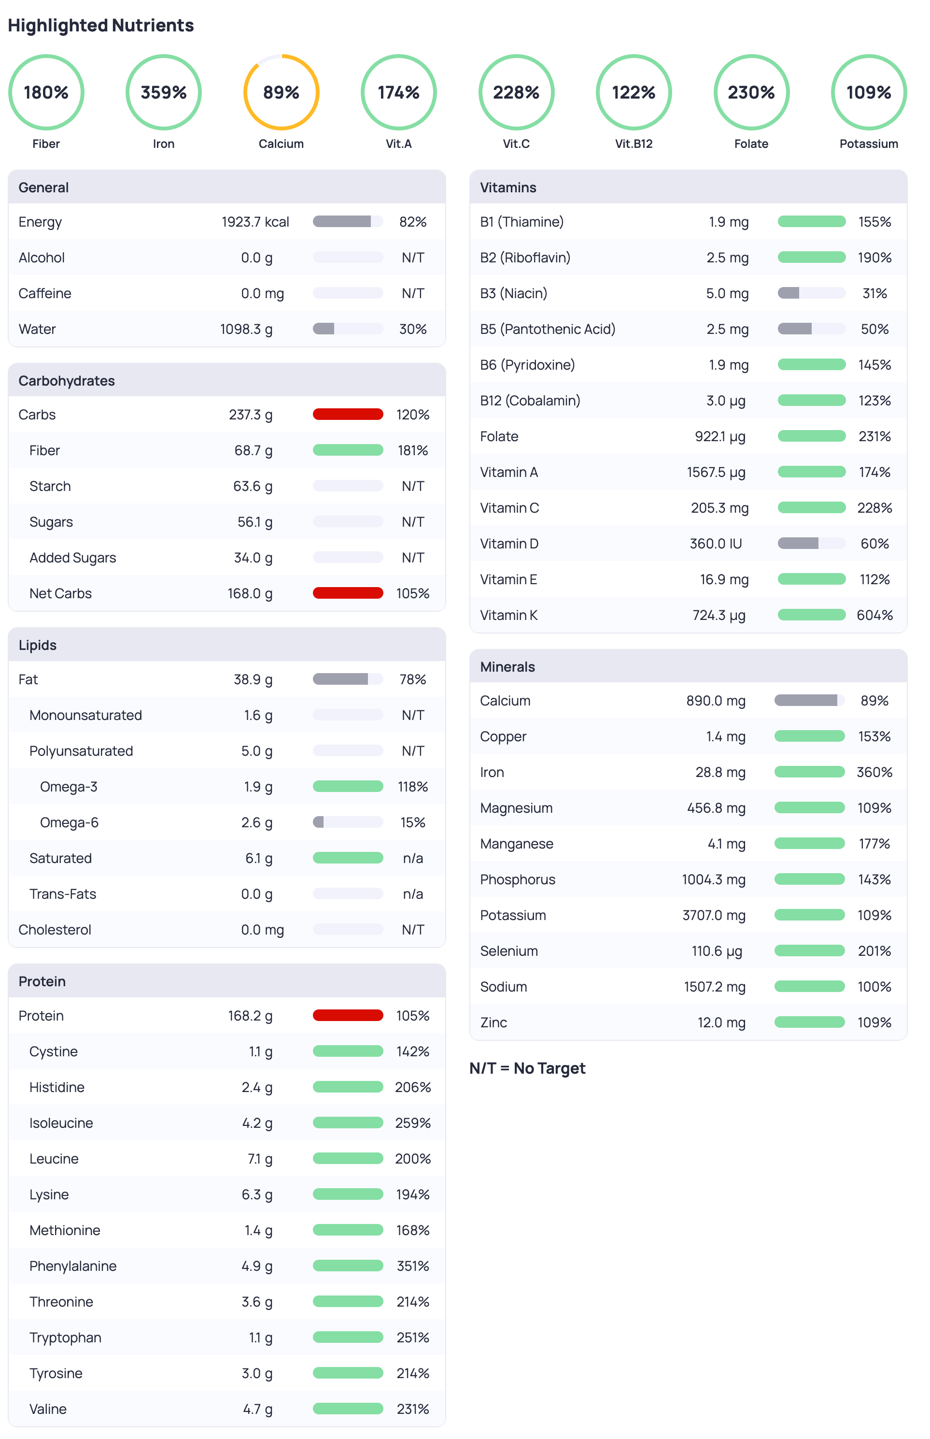The width and height of the screenshot is (930, 1439).
Task: Click the red Carbs progress bar
Action: coord(348,415)
